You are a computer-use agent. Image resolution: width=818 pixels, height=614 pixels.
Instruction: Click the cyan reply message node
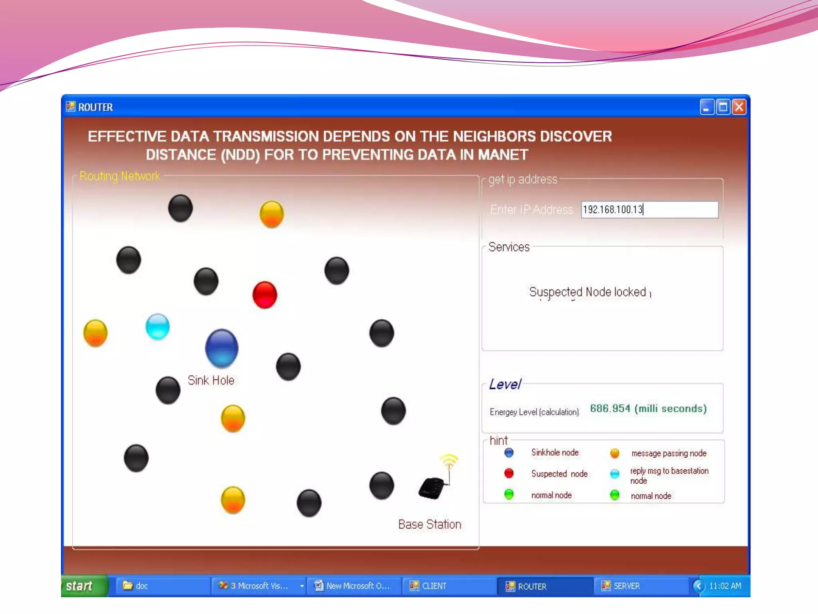(157, 326)
